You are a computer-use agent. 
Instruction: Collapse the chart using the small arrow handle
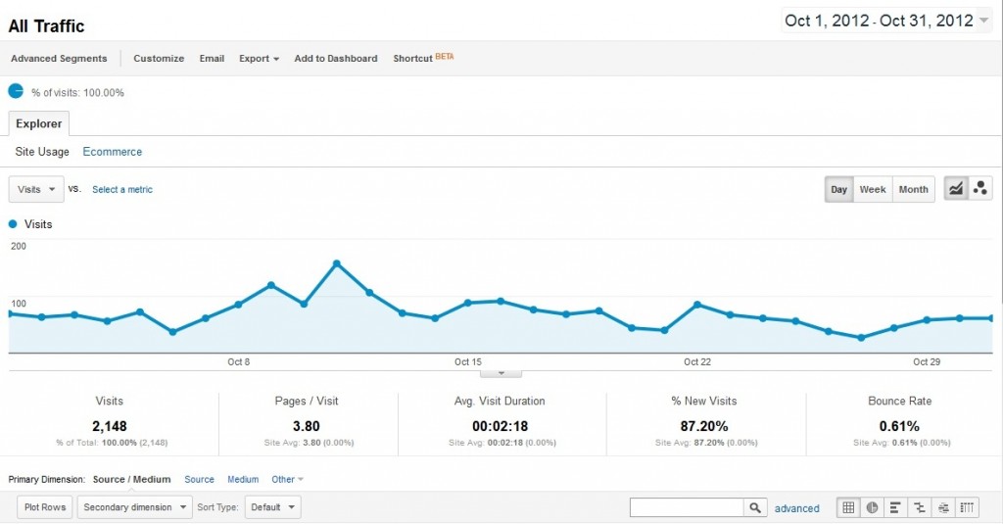coord(501,373)
